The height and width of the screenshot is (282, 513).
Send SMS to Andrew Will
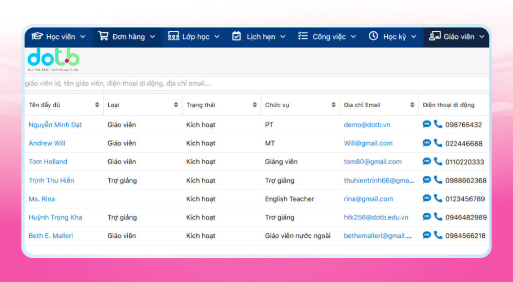coord(427,143)
